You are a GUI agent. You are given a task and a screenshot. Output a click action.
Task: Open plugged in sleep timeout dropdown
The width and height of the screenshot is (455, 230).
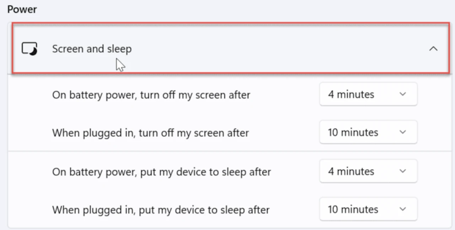(x=368, y=209)
